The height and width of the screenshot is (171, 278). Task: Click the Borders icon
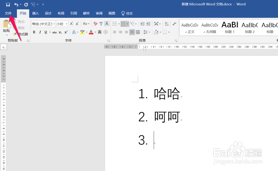pos(165,32)
